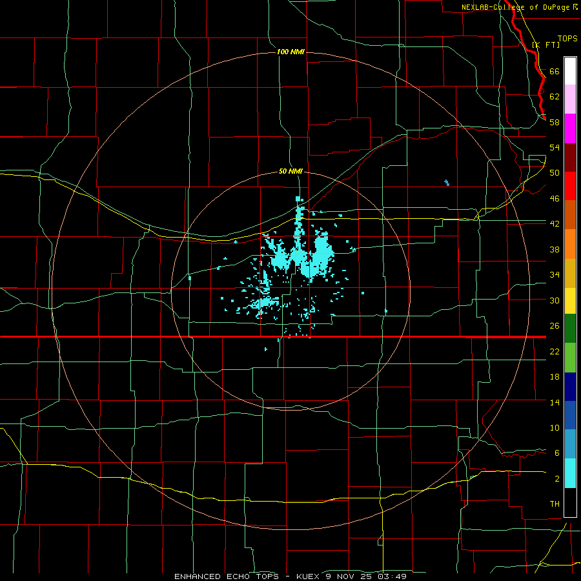Click the '100 NMI' range ring label
The image size is (581, 581).
(x=290, y=52)
